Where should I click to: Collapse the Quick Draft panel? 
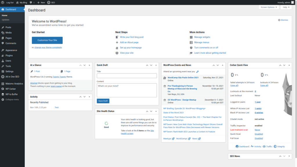point(156,65)
